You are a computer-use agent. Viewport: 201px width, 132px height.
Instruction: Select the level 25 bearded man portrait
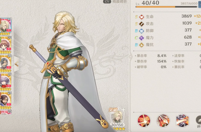(6, 100)
